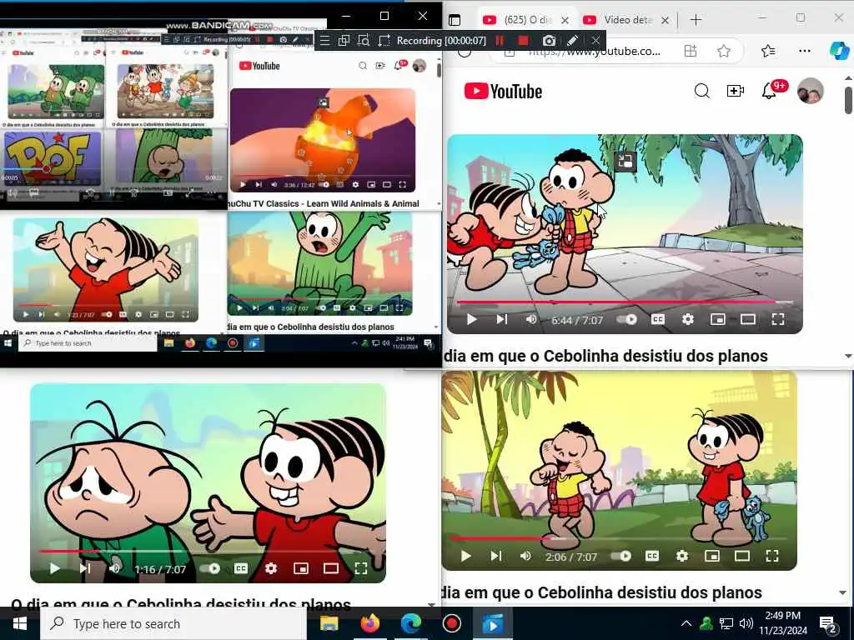
Task: Open Firefox from the taskbar
Action: pos(369,623)
